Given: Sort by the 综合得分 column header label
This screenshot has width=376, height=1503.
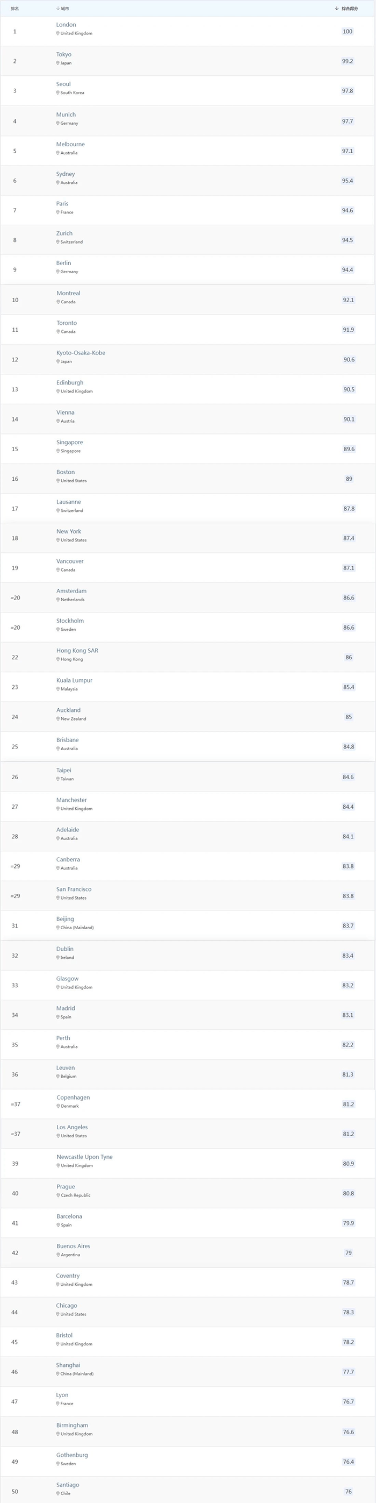Looking at the screenshot, I should point(350,9).
